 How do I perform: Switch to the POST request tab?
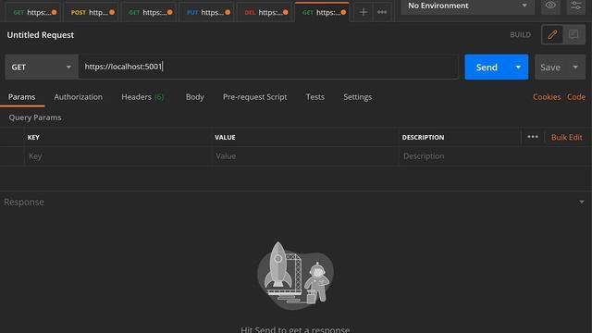pos(92,12)
